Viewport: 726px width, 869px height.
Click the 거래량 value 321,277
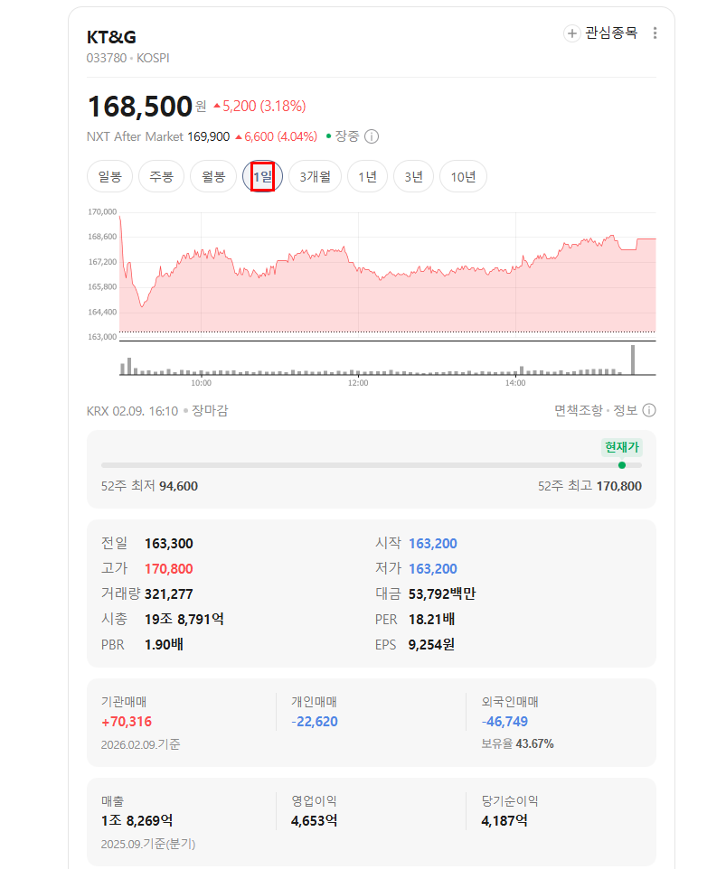click(168, 594)
